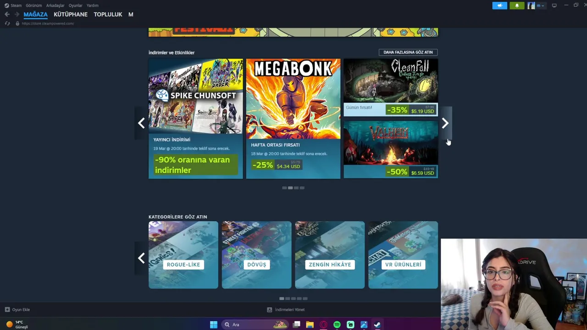Show previous categories with left arrow
The image size is (587, 330).
141,258
